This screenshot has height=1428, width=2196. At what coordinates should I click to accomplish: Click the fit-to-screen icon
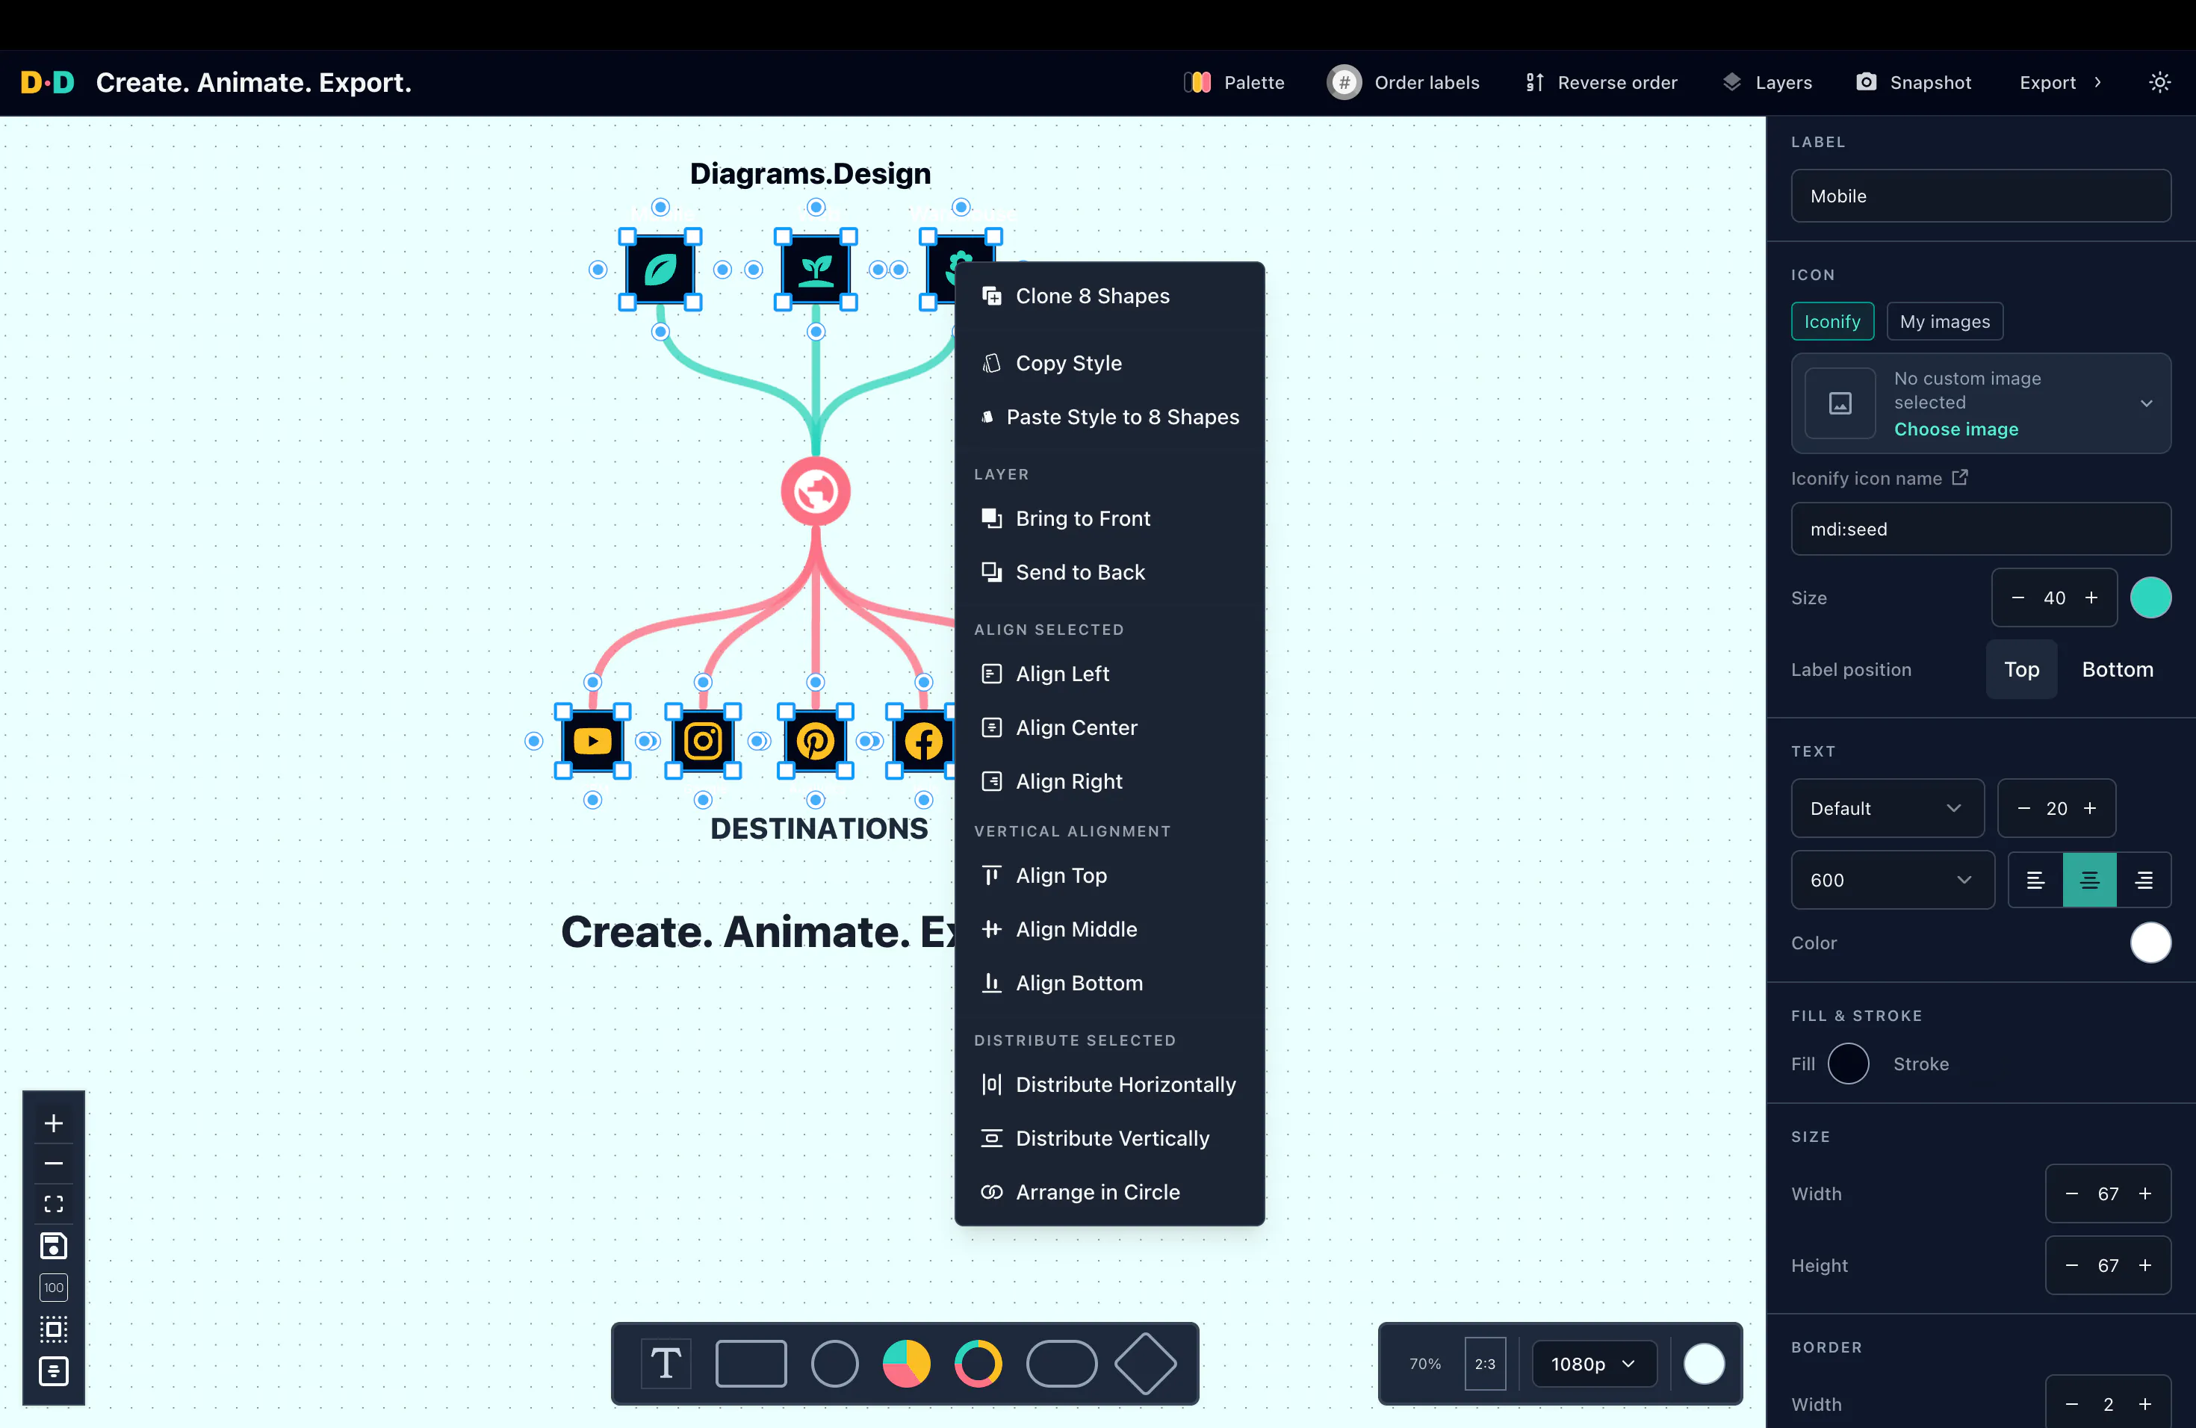pyautogui.click(x=54, y=1204)
